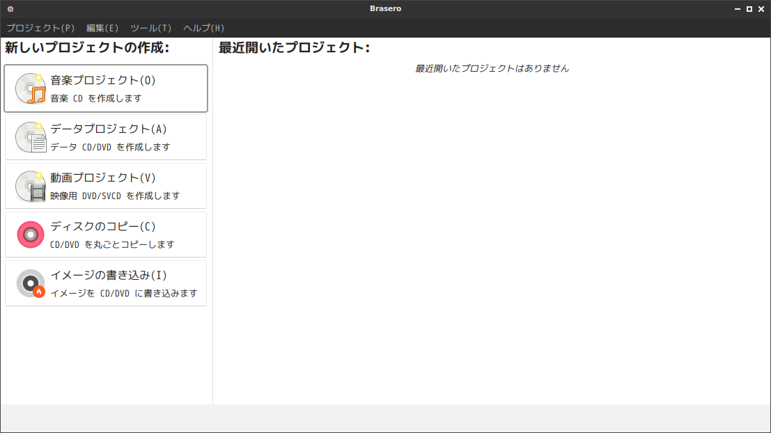Click the text データ CD/DVD を作成します

tap(110, 147)
